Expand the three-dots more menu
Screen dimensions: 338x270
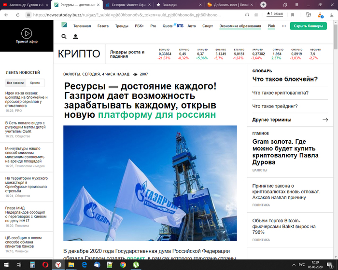pyautogui.click(x=283, y=26)
